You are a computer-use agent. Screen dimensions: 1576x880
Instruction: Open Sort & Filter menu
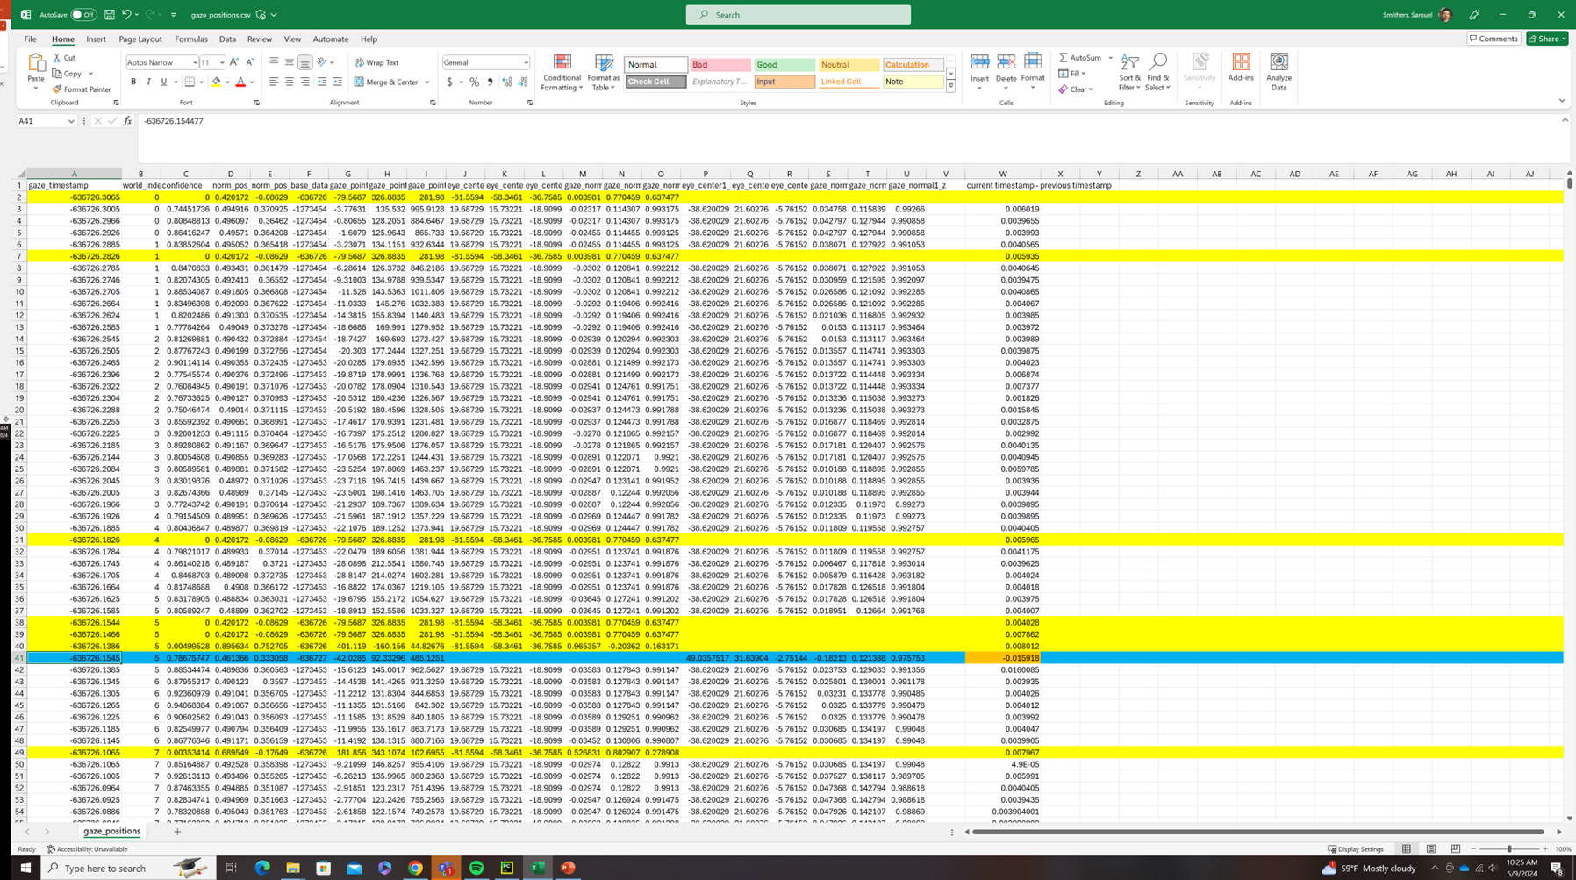[1130, 72]
